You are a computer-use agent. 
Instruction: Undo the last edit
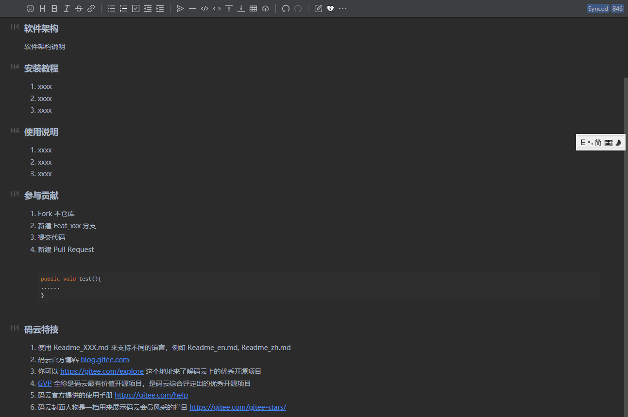286,8
